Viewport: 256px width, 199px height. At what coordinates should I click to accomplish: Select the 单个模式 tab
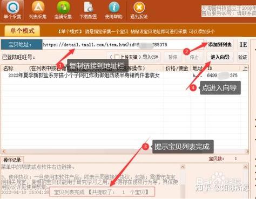[x=22, y=31]
